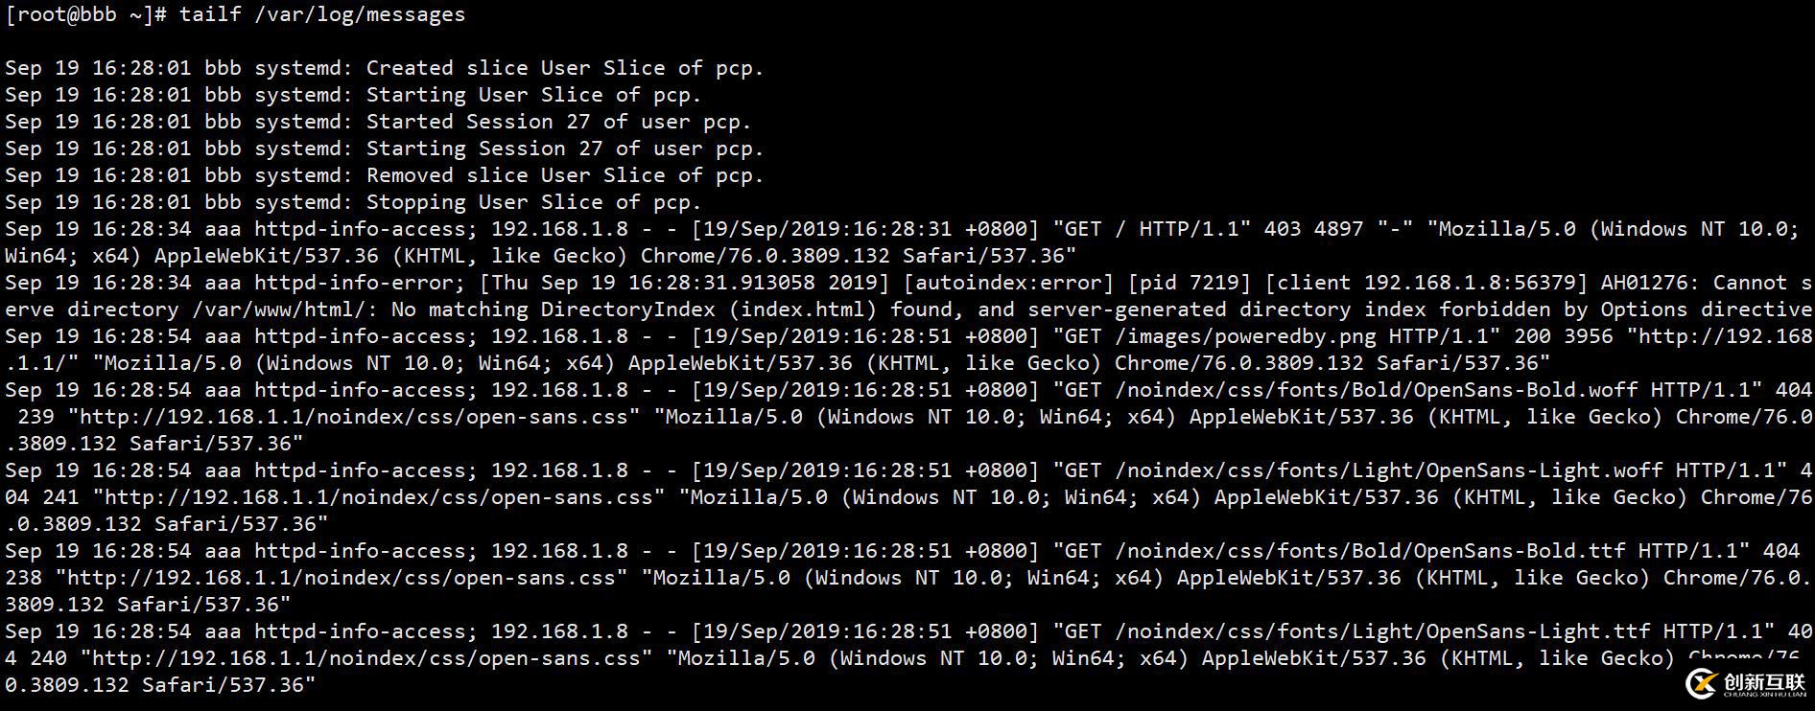The image size is (1815, 711).
Task: Click the 'Started Session 27' log entry
Action: click(378, 122)
